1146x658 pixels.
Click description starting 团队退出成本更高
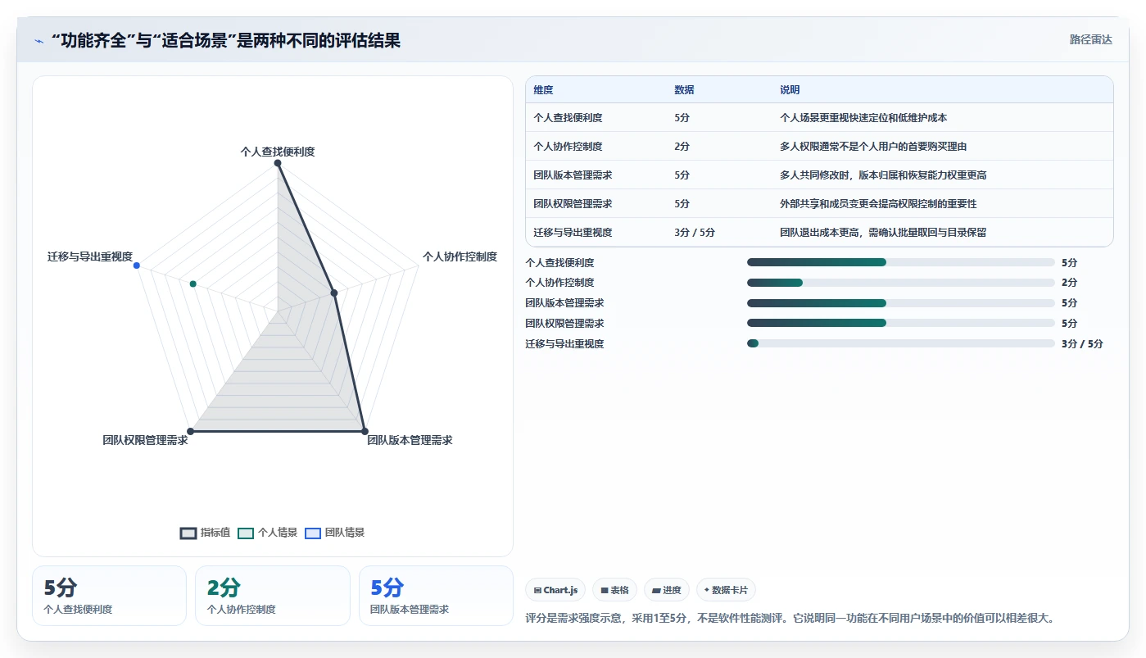[x=883, y=233]
